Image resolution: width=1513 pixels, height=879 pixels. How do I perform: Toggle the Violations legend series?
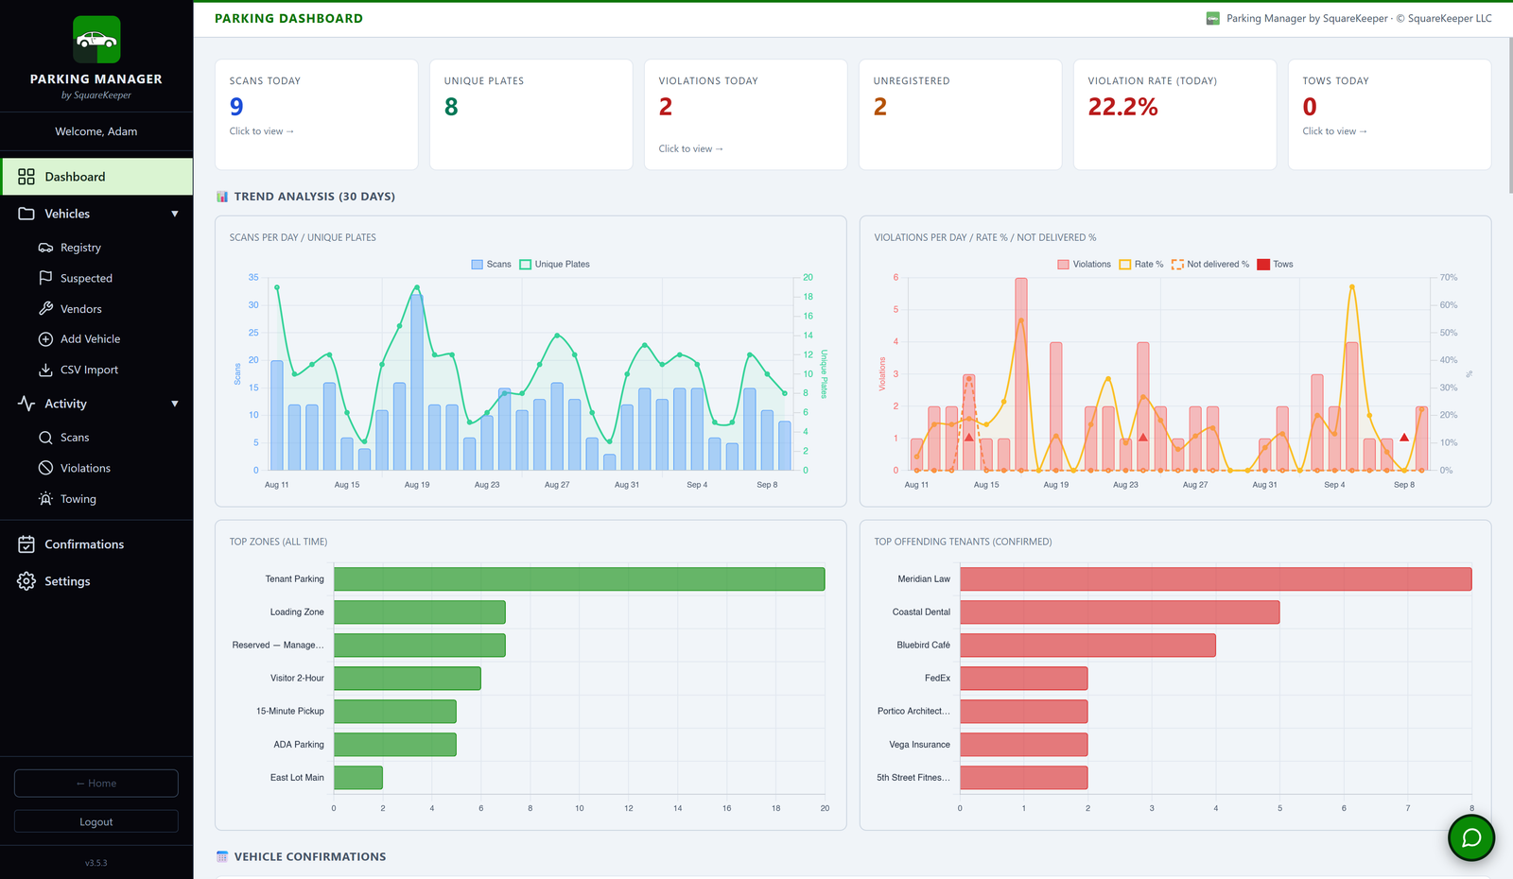(x=1084, y=265)
